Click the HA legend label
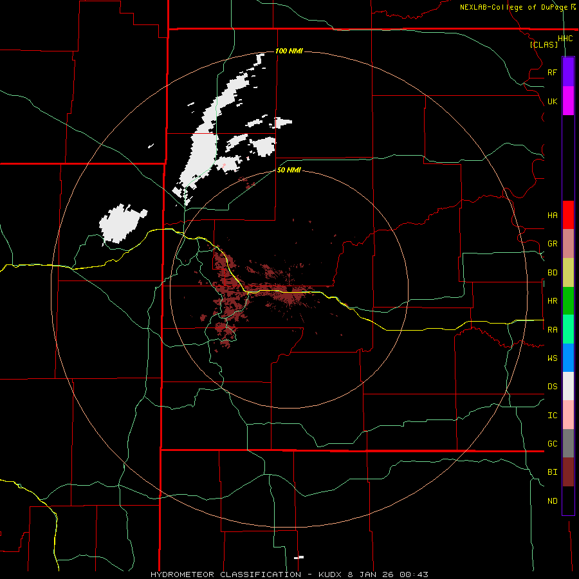 tap(552, 215)
